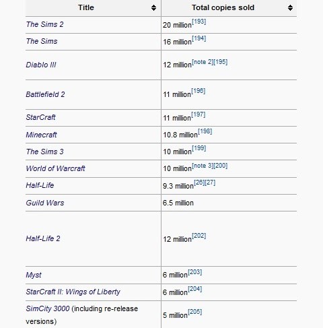Open The Sims article link

pyautogui.click(x=42, y=41)
